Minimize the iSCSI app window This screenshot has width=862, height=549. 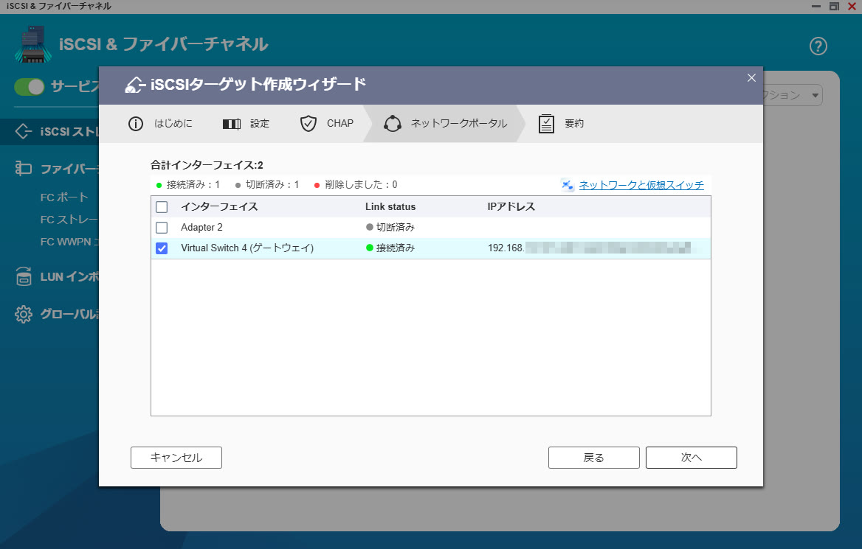tap(816, 7)
